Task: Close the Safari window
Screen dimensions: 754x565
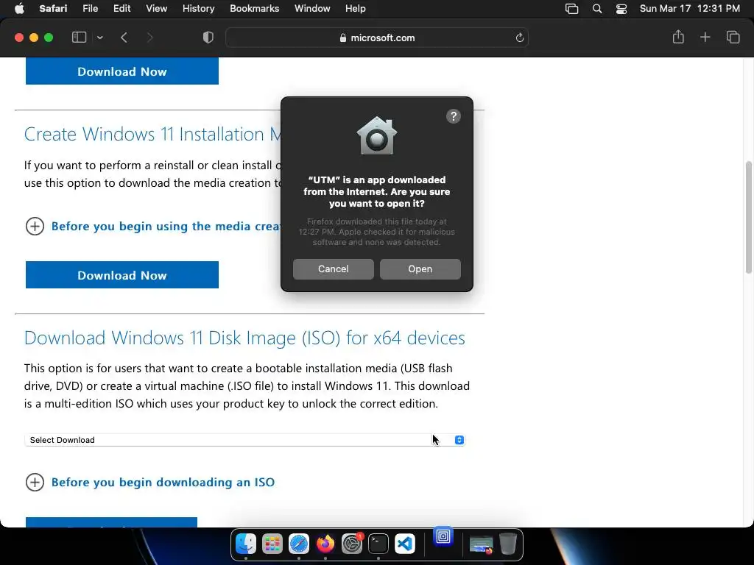Action: (x=19, y=38)
